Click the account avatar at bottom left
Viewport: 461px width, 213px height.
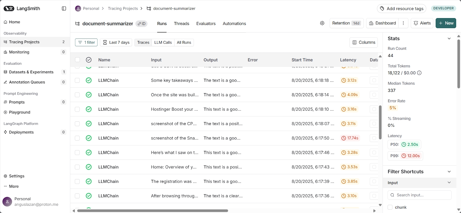coord(7,202)
